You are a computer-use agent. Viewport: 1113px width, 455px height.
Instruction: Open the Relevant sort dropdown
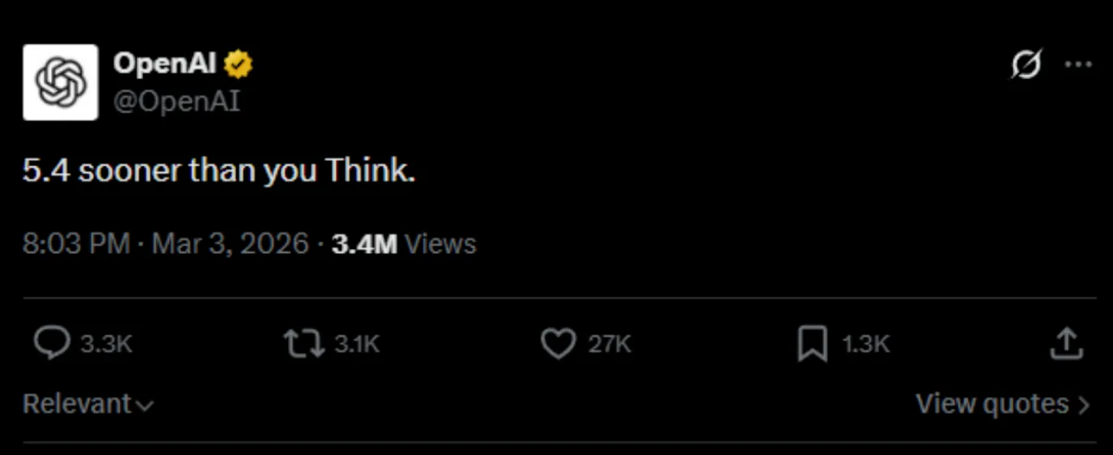click(x=88, y=404)
